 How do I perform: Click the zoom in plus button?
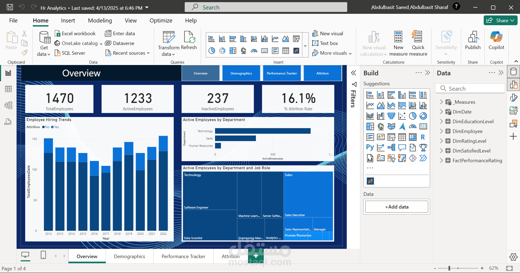click(482, 268)
